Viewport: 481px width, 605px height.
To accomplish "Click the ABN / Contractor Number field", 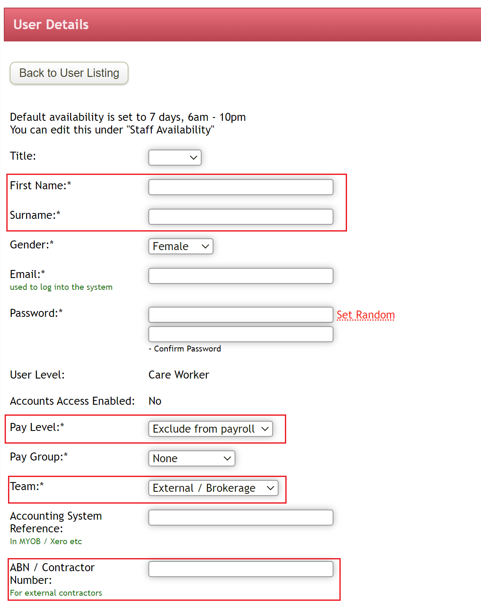I will pos(240,569).
